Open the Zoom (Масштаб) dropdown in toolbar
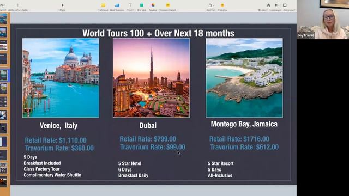 3,5
